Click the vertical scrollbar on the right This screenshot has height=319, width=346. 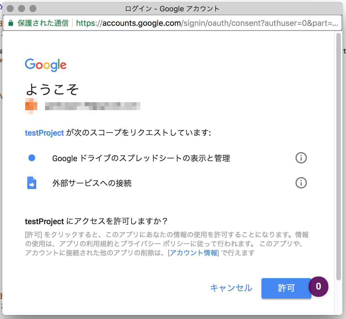click(338, 156)
